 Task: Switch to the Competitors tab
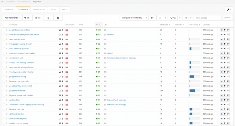point(39,10)
